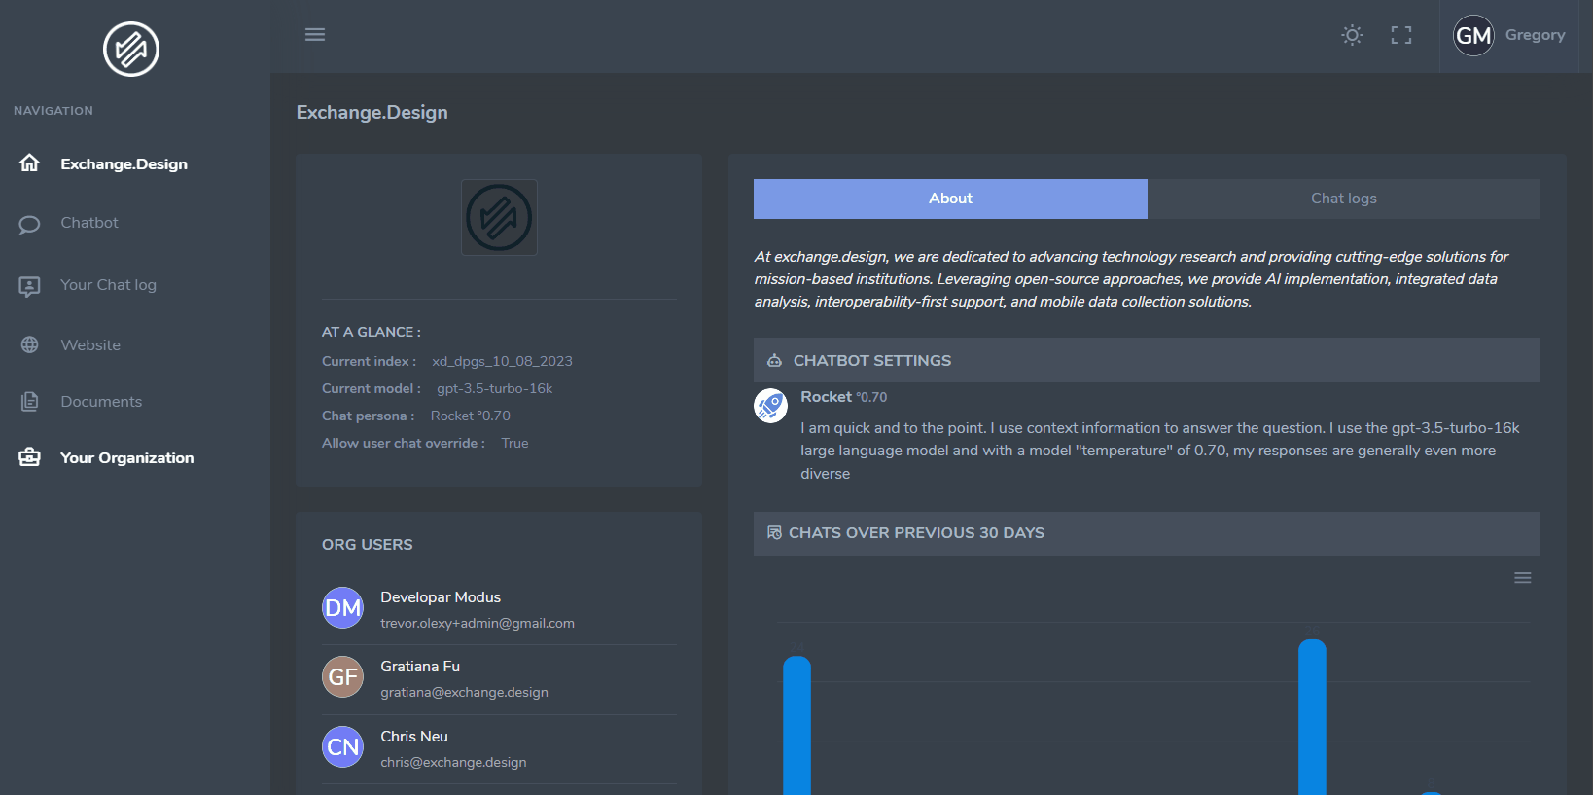
Task: Click the Chatbot Settings header
Action: pyautogui.click(x=1147, y=360)
